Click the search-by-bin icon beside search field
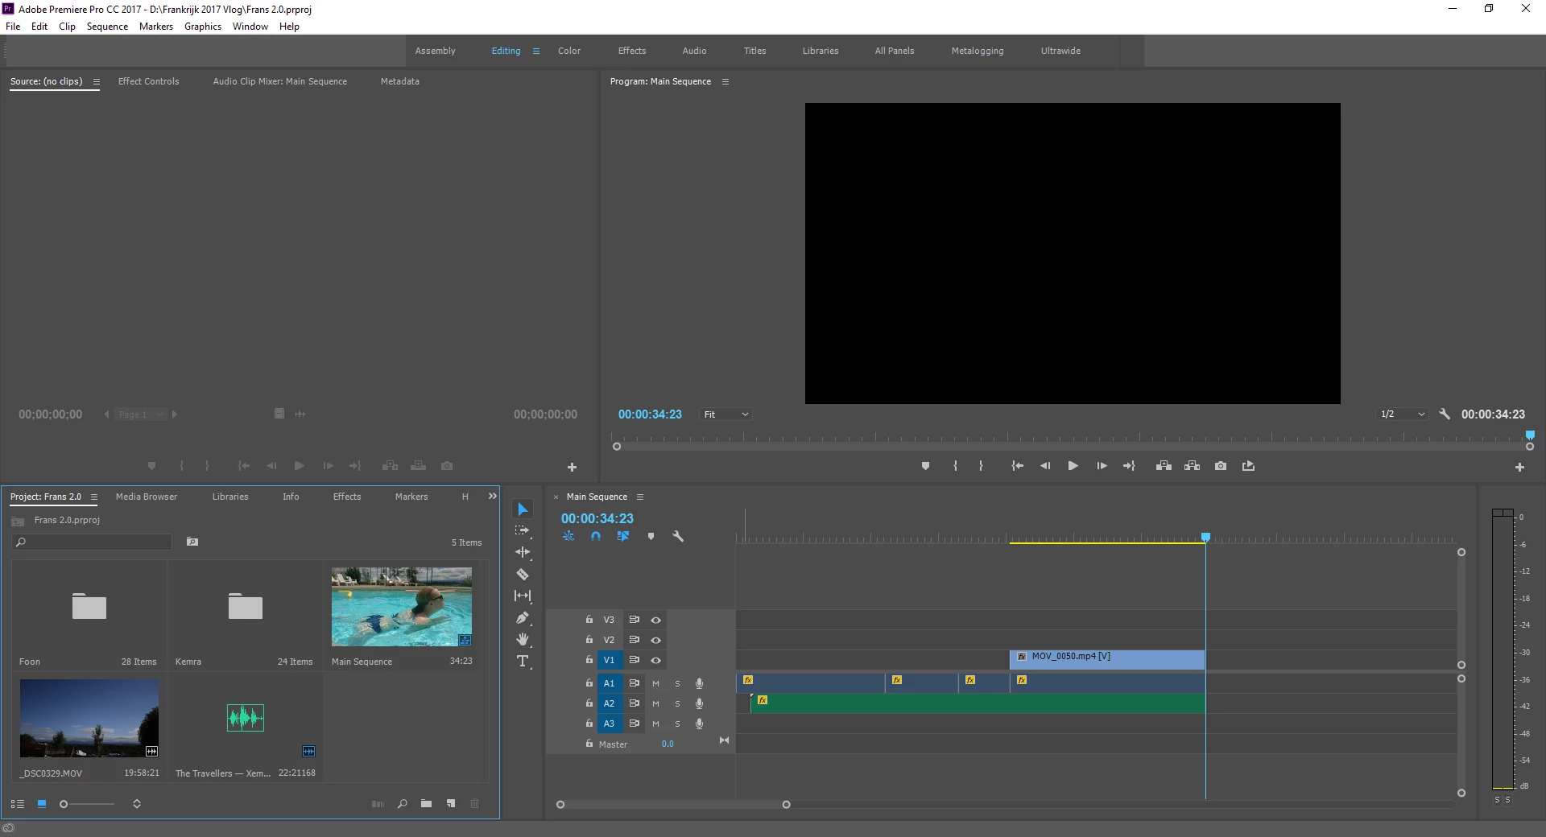1546x837 pixels. tap(192, 542)
